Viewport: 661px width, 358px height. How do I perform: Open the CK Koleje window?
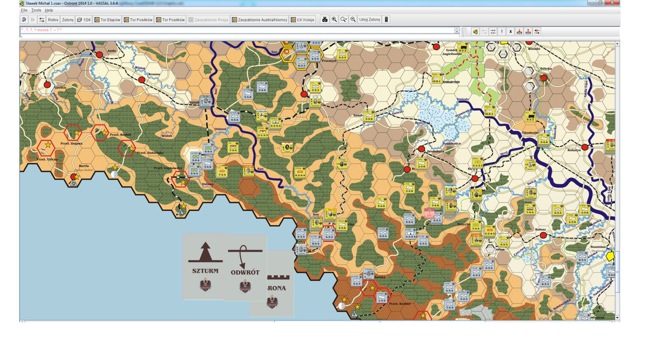click(x=304, y=20)
